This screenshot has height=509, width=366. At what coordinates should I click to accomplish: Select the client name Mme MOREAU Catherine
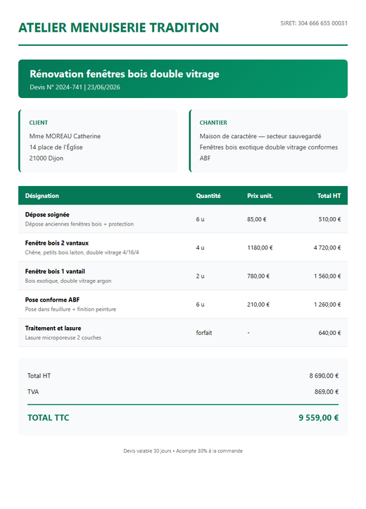point(65,136)
